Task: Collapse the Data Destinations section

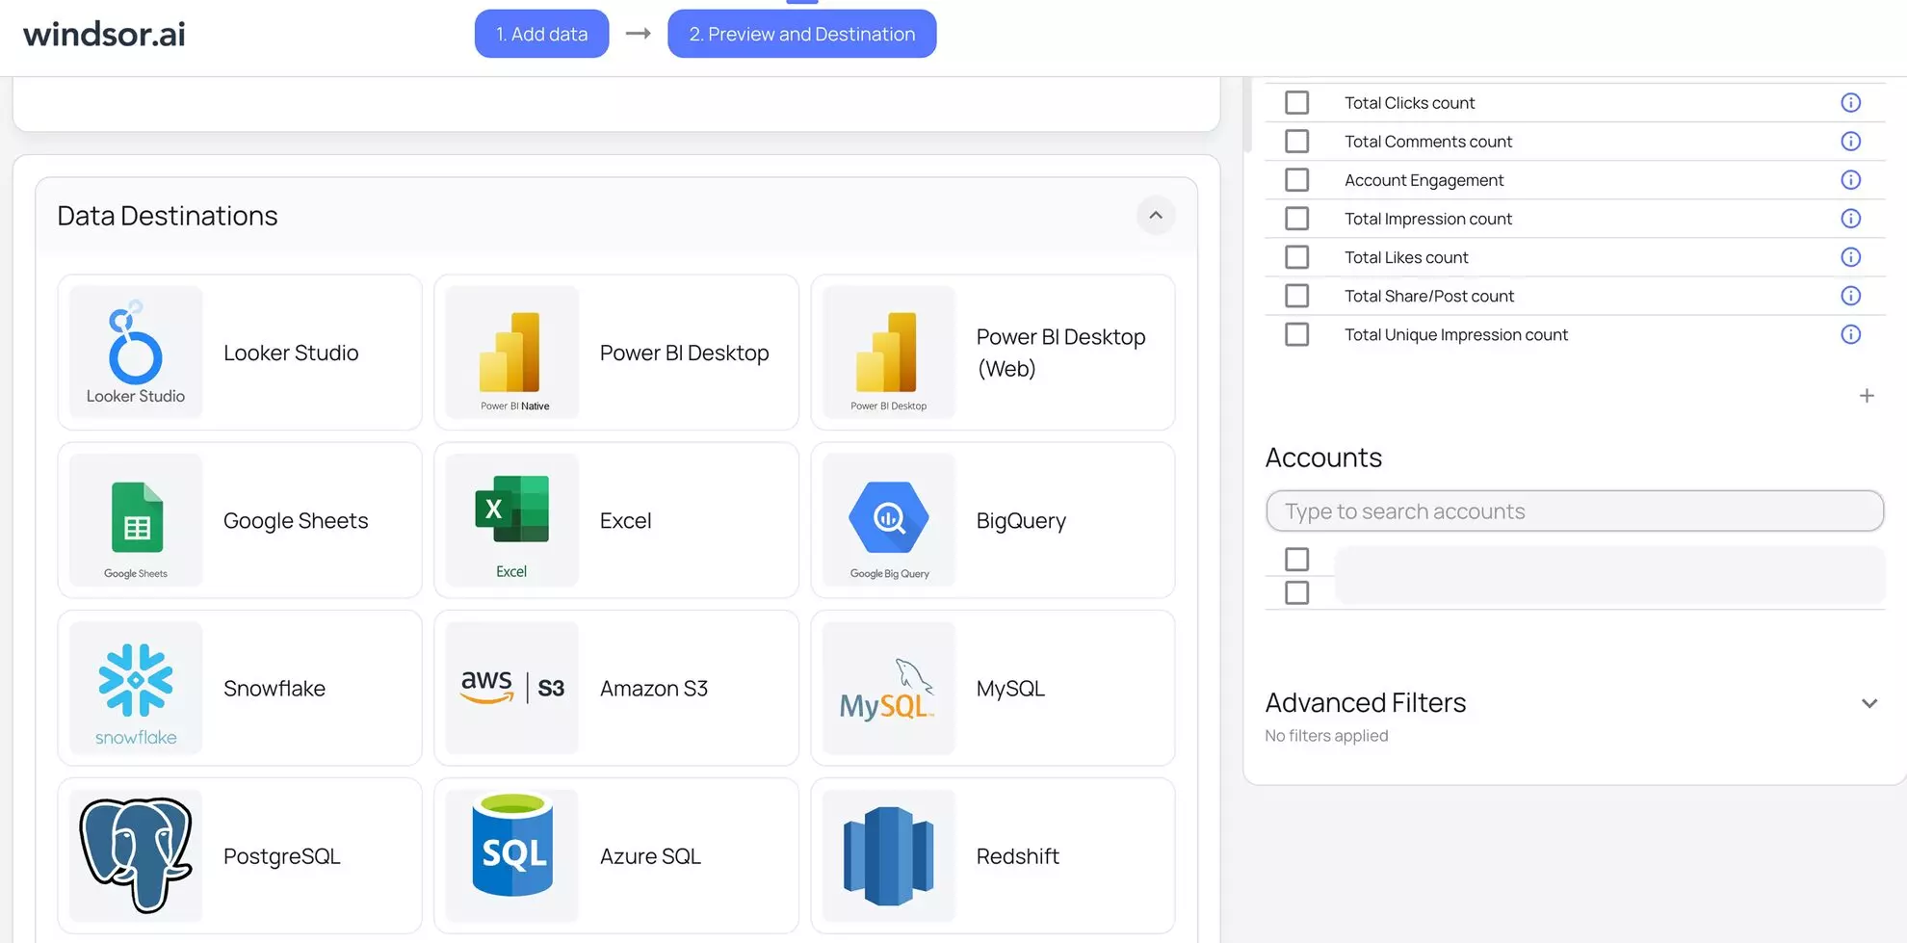Action: coord(1156,216)
